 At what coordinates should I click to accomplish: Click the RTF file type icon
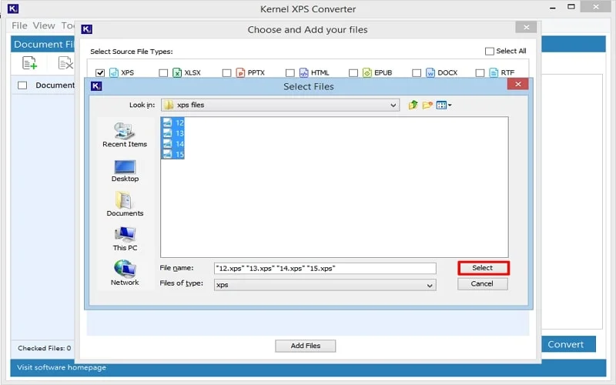coord(494,72)
